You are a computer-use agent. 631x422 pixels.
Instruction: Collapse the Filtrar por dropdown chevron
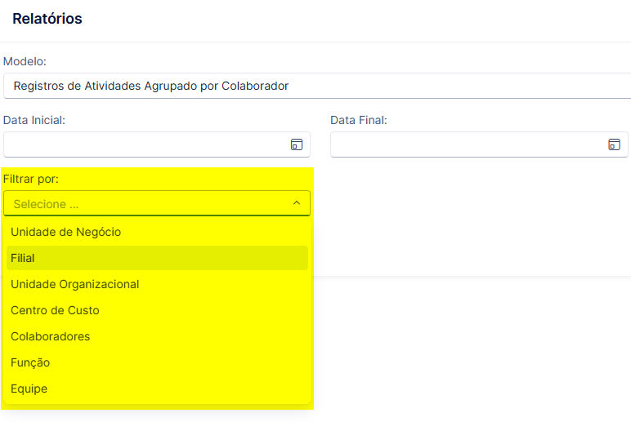(x=297, y=203)
